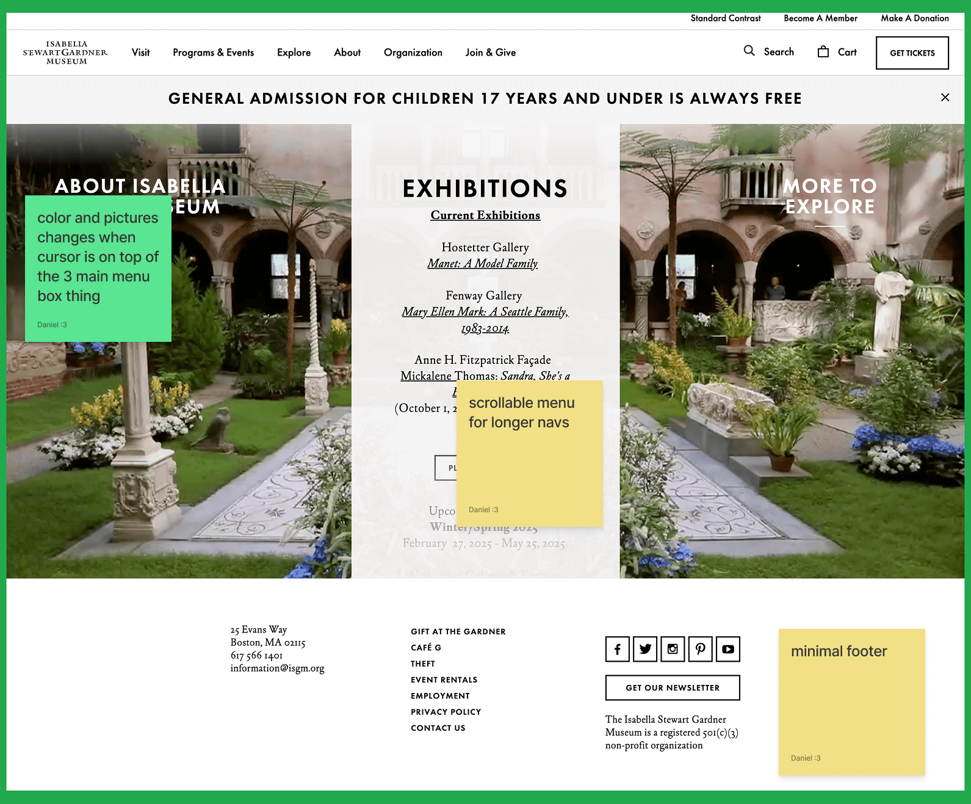Click the 617 566 1401 phone number
Screen dimensions: 971x804
point(256,655)
